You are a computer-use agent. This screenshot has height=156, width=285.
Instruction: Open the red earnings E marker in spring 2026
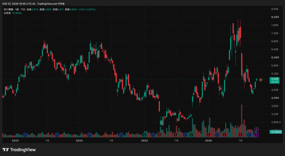(225, 135)
